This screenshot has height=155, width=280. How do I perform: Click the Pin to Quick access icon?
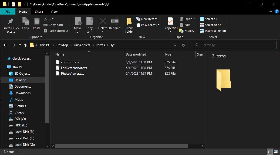tap(11, 22)
